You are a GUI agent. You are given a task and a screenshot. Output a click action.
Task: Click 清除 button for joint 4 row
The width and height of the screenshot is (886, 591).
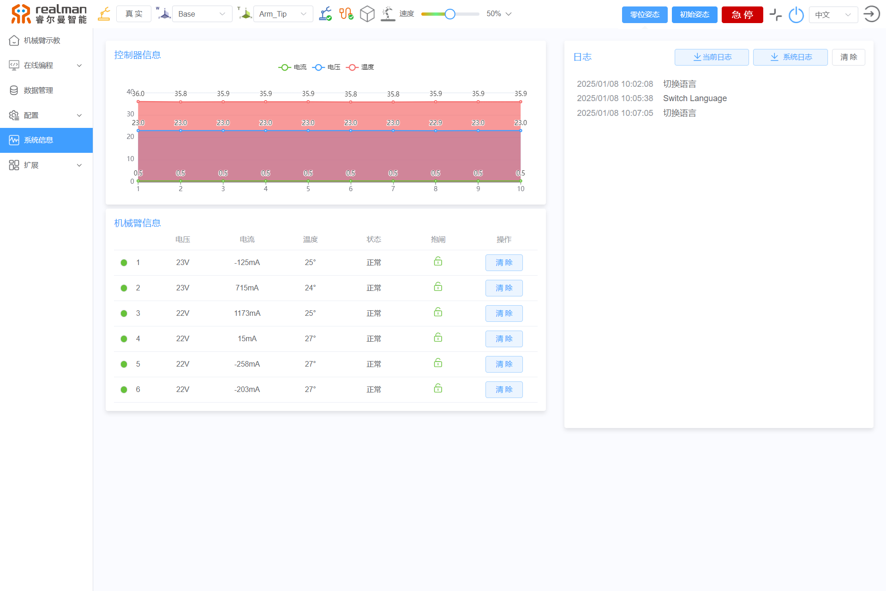coord(504,339)
